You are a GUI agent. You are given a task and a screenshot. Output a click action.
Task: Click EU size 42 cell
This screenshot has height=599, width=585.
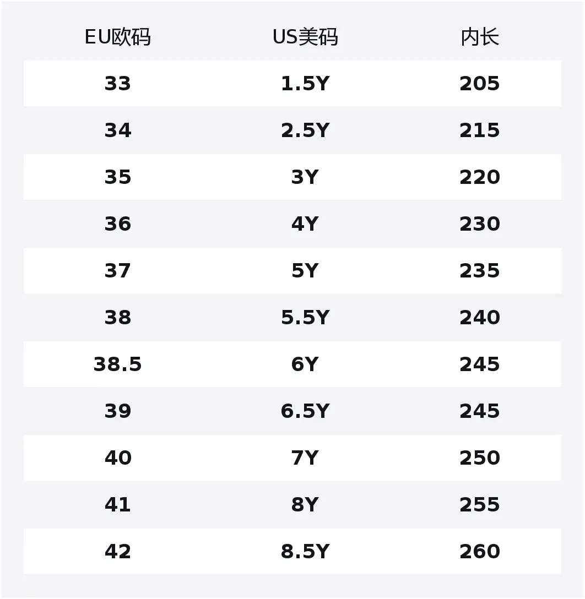click(x=117, y=552)
